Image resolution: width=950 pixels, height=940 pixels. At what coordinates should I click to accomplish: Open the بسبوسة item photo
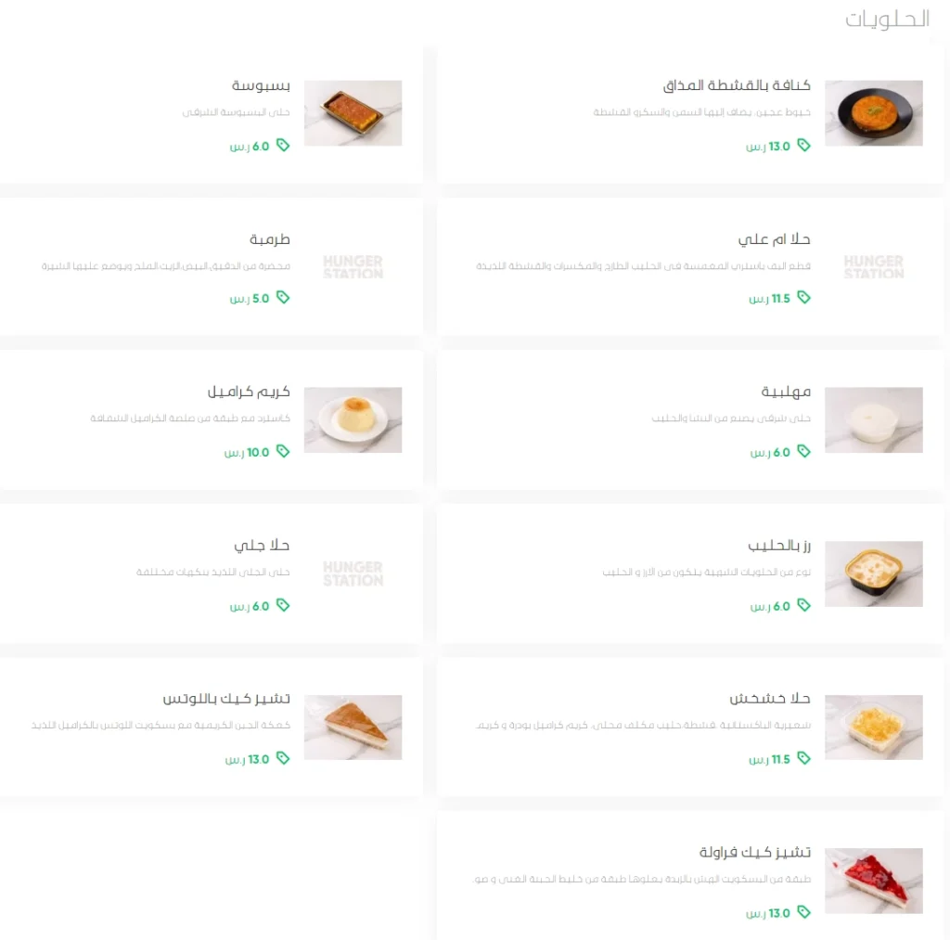(353, 112)
